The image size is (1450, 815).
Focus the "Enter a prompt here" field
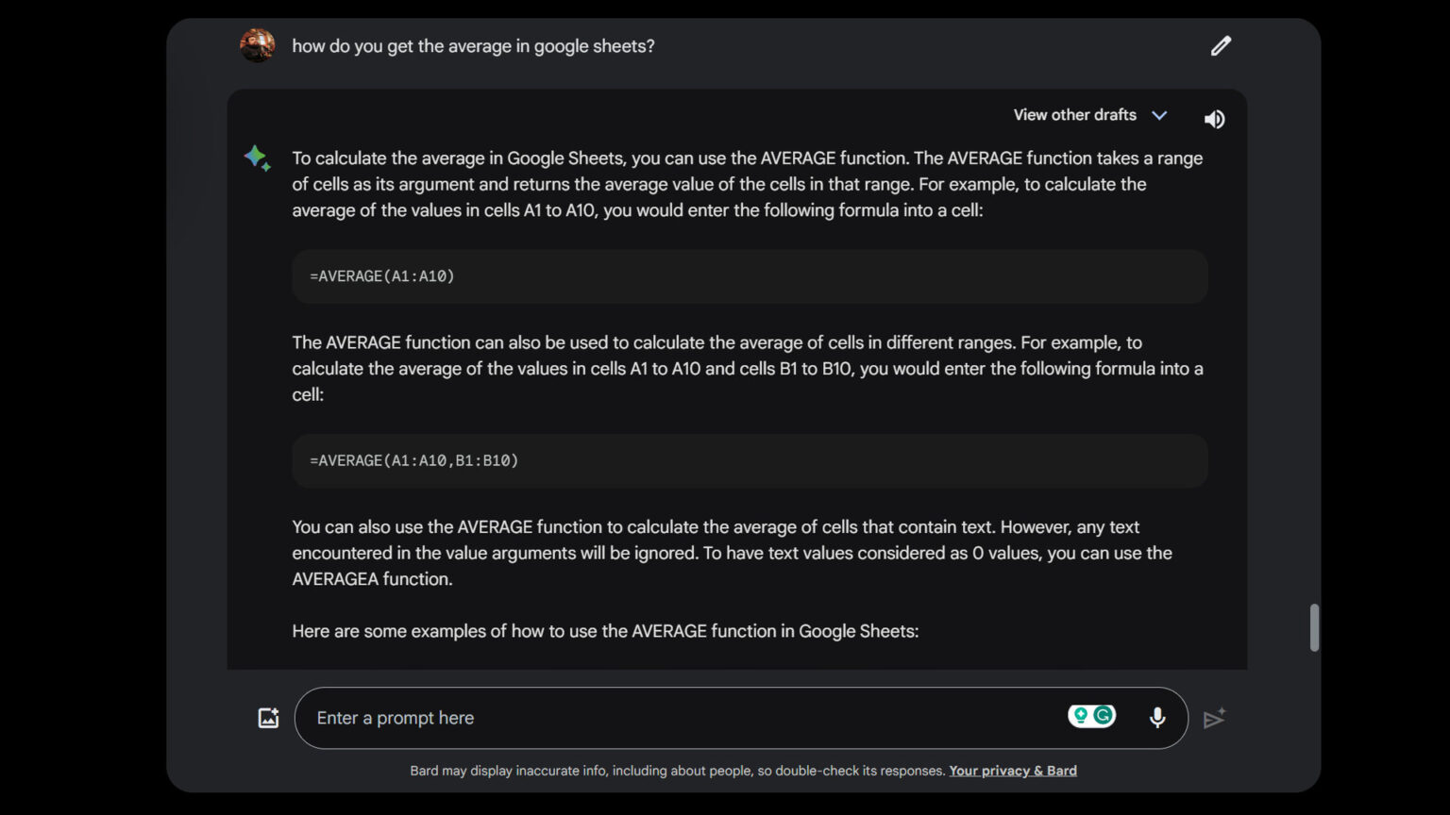[680, 718]
